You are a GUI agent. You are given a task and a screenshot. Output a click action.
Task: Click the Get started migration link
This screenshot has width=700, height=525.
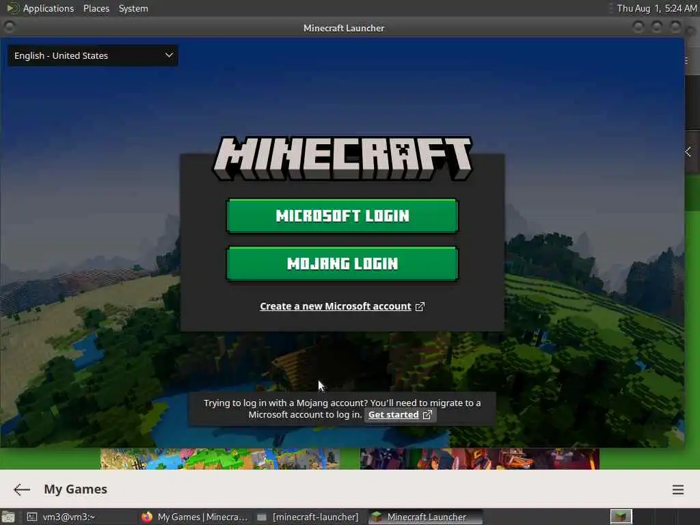pyautogui.click(x=393, y=415)
